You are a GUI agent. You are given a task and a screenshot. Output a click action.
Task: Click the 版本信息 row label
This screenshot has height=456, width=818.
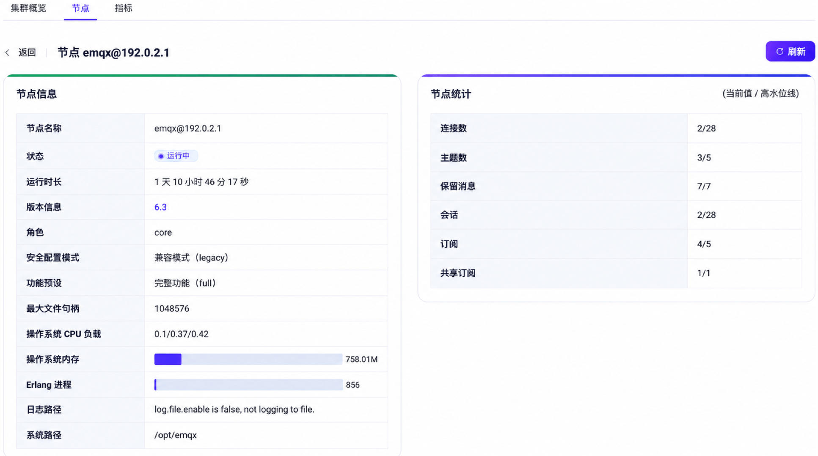(x=44, y=207)
